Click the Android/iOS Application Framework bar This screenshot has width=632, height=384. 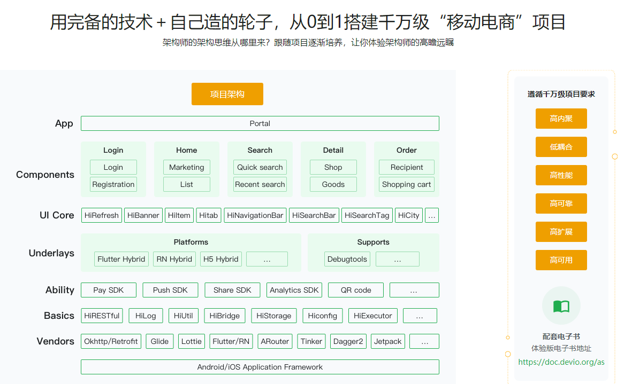260,367
